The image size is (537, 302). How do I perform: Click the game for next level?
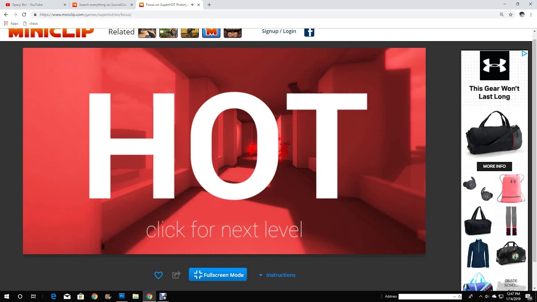[224, 151]
